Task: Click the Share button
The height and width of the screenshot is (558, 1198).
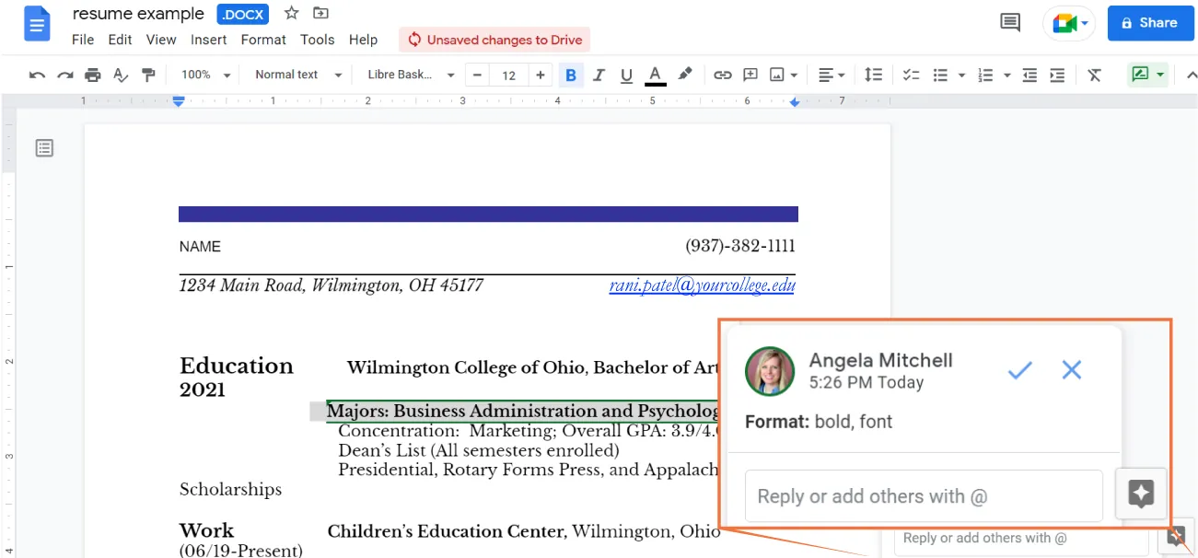Action: pos(1150,22)
